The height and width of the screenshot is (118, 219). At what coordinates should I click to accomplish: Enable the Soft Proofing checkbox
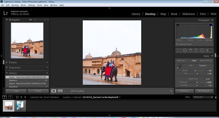(x=68, y=91)
